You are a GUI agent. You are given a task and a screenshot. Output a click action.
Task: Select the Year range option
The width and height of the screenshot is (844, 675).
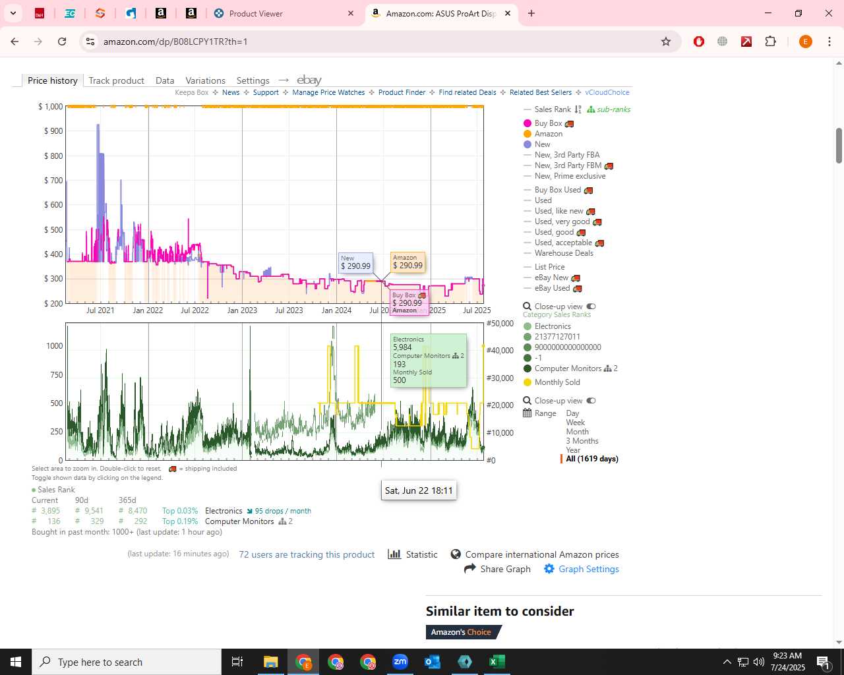tap(573, 450)
